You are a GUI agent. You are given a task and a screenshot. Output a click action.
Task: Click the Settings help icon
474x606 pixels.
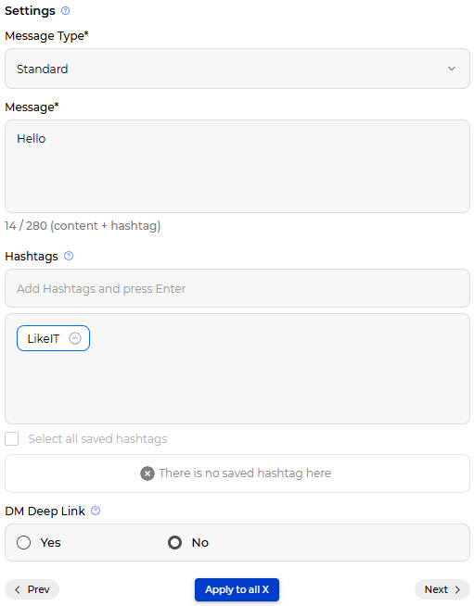(65, 11)
